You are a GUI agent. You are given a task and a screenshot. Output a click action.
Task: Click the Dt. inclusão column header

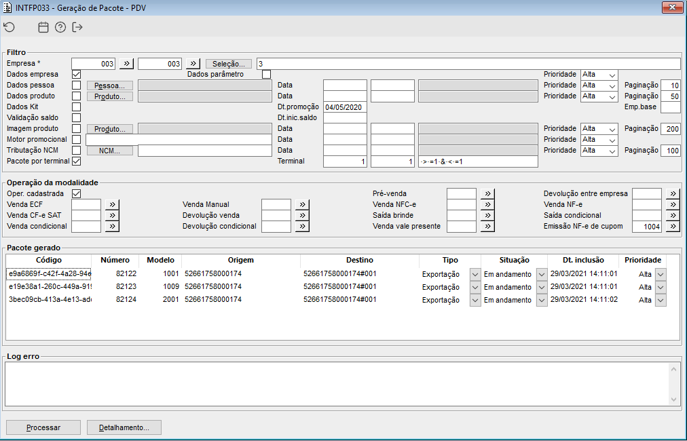pyautogui.click(x=583, y=260)
